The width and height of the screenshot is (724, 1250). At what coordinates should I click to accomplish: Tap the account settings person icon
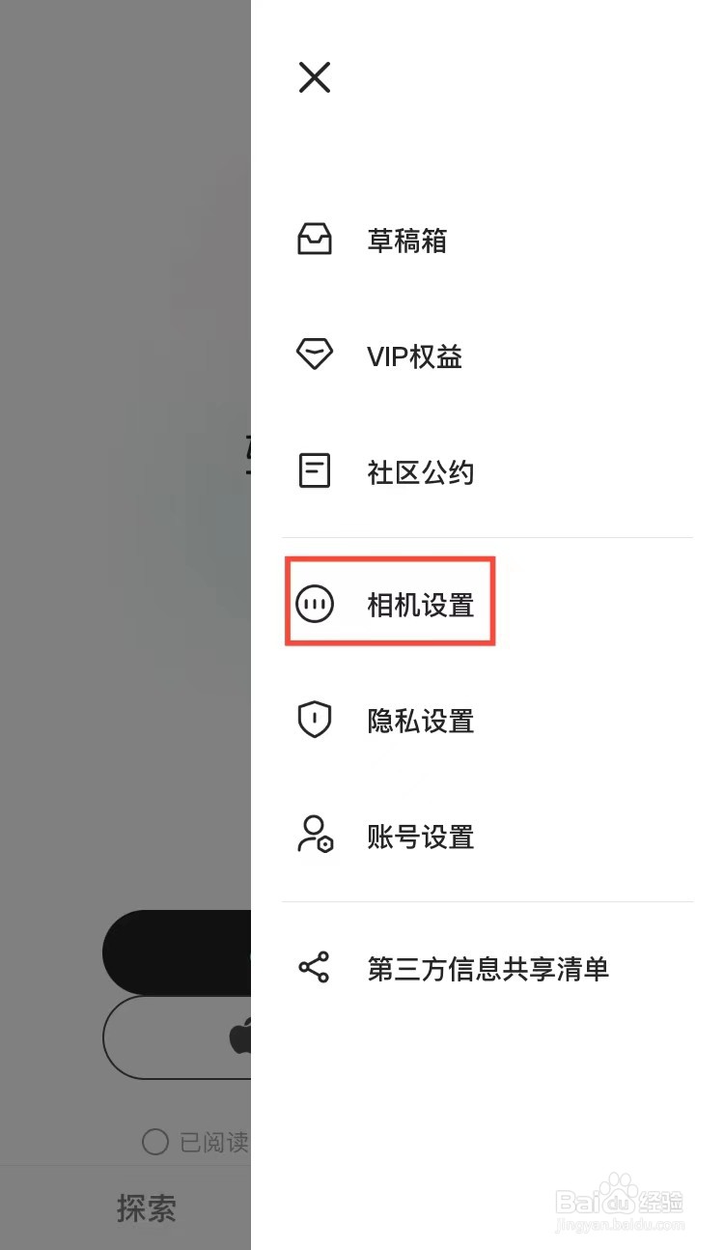click(315, 836)
